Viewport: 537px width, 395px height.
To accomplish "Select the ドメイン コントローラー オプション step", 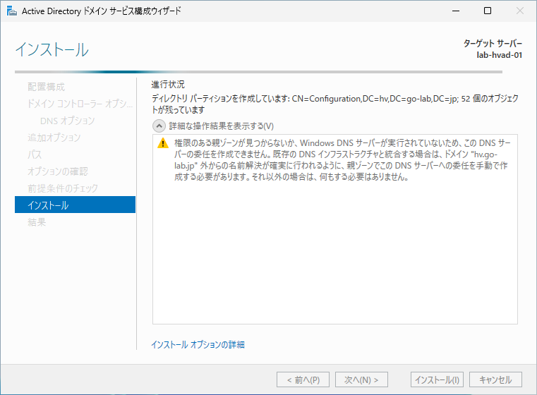I will point(80,104).
